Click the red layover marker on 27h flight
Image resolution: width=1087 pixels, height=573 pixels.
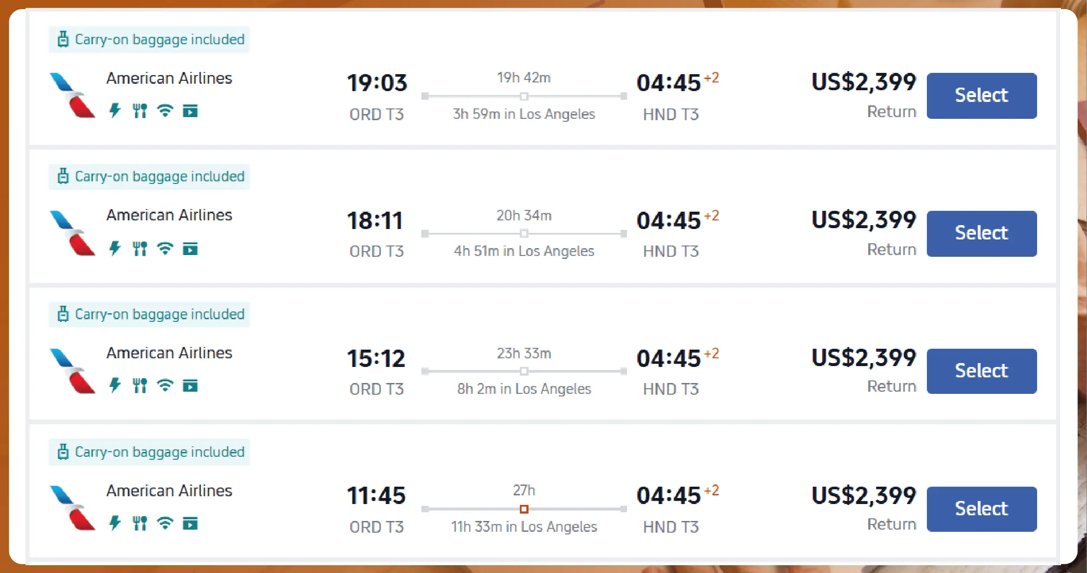[524, 509]
